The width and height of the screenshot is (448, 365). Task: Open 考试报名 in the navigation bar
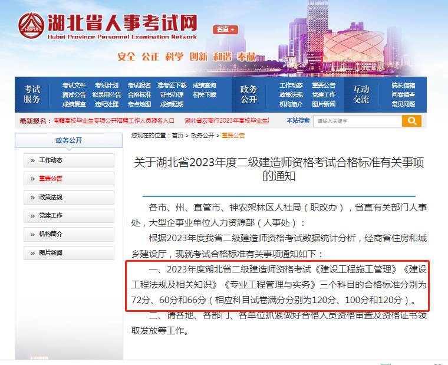click(x=139, y=85)
